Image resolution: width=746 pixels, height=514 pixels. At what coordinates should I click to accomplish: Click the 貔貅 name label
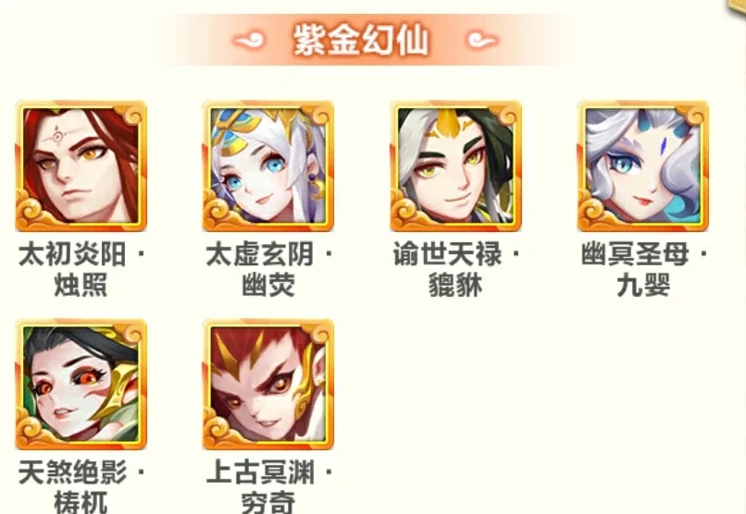(x=455, y=285)
